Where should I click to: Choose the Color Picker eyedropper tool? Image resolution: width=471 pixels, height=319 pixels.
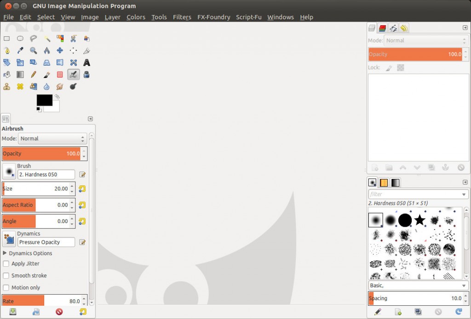click(x=20, y=50)
